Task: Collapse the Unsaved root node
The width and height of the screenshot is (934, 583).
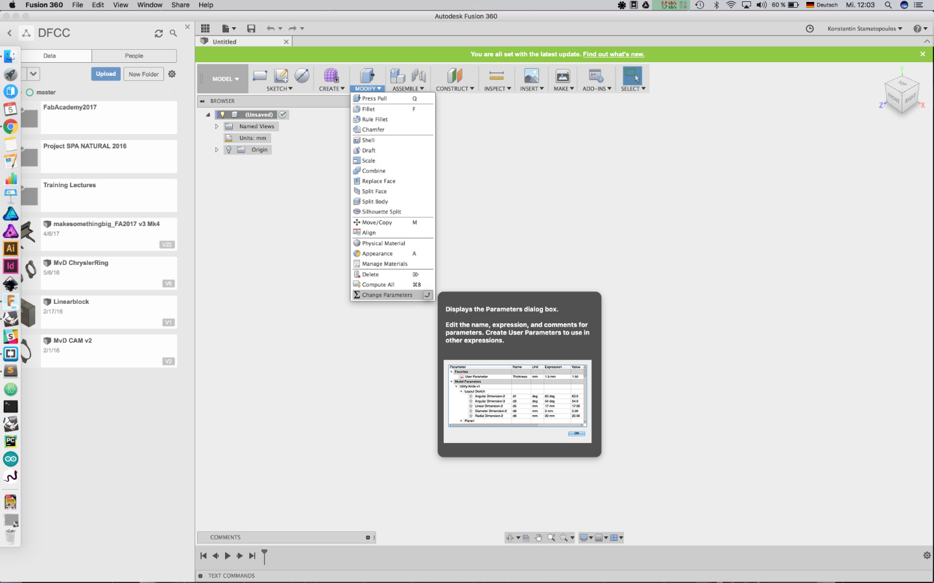Action: (x=208, y=115)
